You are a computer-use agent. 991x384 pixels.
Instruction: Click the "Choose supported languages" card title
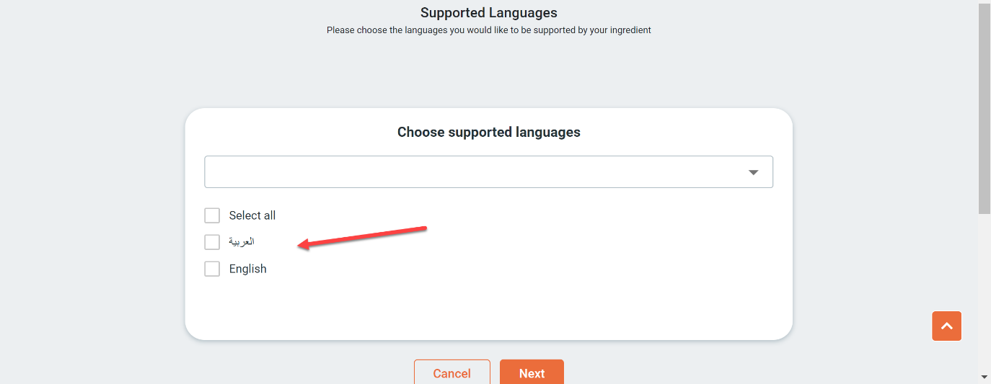[489, 133]
